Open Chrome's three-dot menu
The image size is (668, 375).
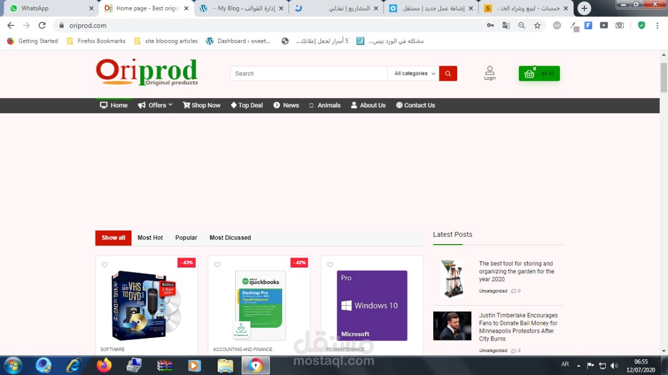657,25
